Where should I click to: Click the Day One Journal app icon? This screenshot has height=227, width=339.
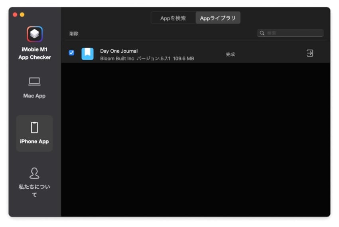87,54
